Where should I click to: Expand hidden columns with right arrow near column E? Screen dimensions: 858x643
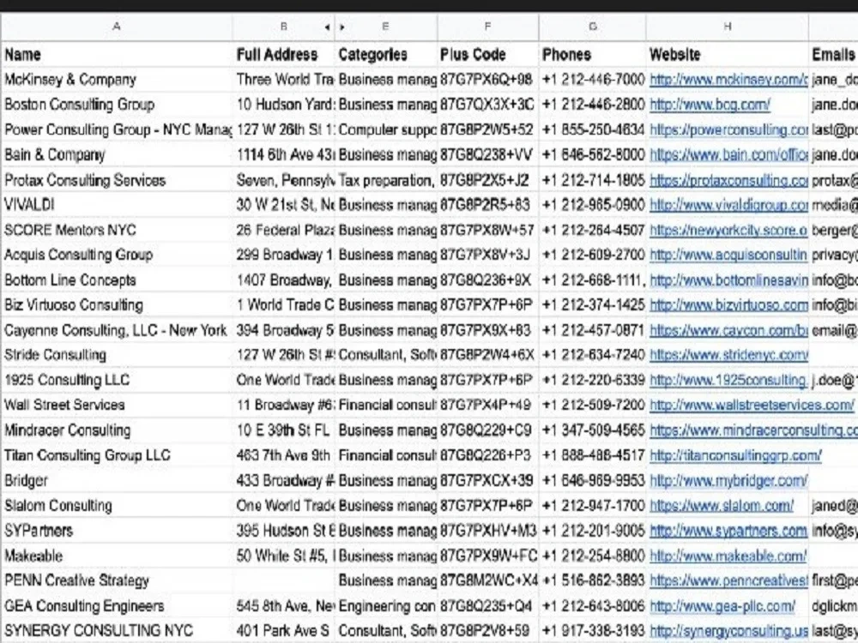click(x=342, y=27)
